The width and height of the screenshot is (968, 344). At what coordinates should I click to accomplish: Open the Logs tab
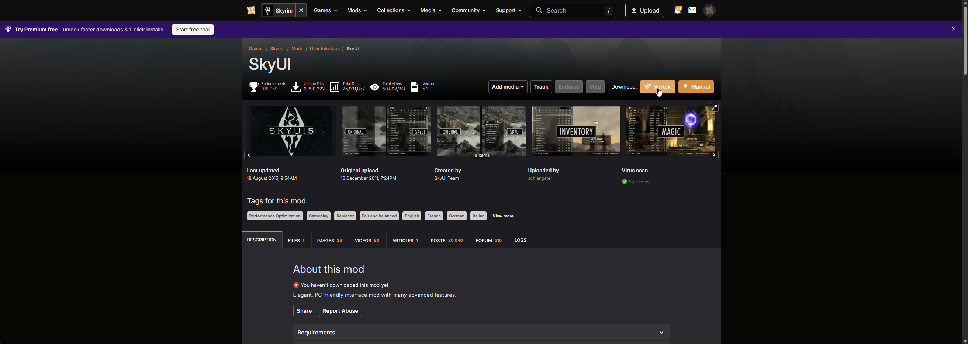pos(521,240)
